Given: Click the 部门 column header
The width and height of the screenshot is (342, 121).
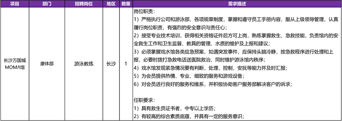Looking at the screenshot, I should [x=47, y=4].
